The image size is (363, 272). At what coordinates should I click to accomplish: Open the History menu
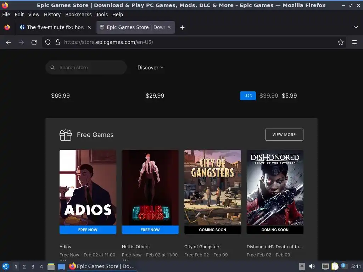click(x=52, y=15)
